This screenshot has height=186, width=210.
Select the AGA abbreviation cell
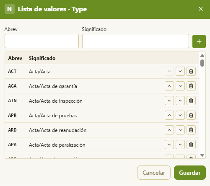point(12,86)
